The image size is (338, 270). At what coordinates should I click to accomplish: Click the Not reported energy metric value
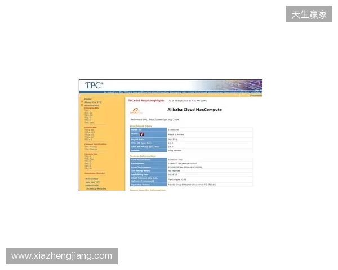point(174,171)
